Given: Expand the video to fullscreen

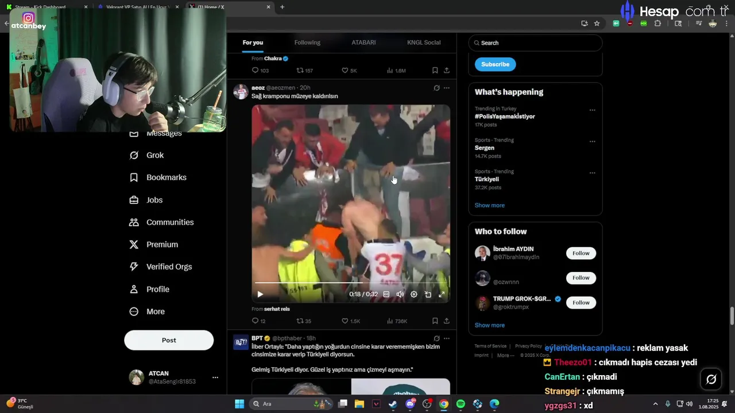Looking at the screenshot, I should [442, 294].
